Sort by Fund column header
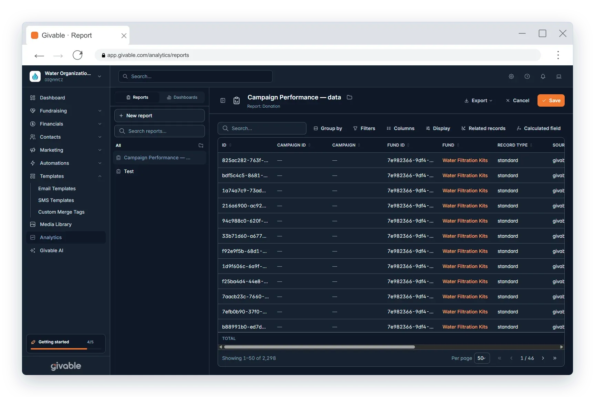The width and height of the screenshot is (595, 397). click(x=451, y=145)
